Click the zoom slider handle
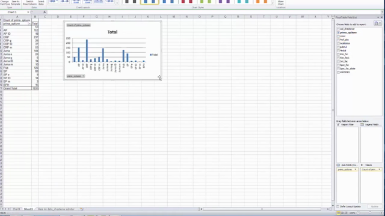Viewport: 385px width, 216px height. (x=370, y=213)
